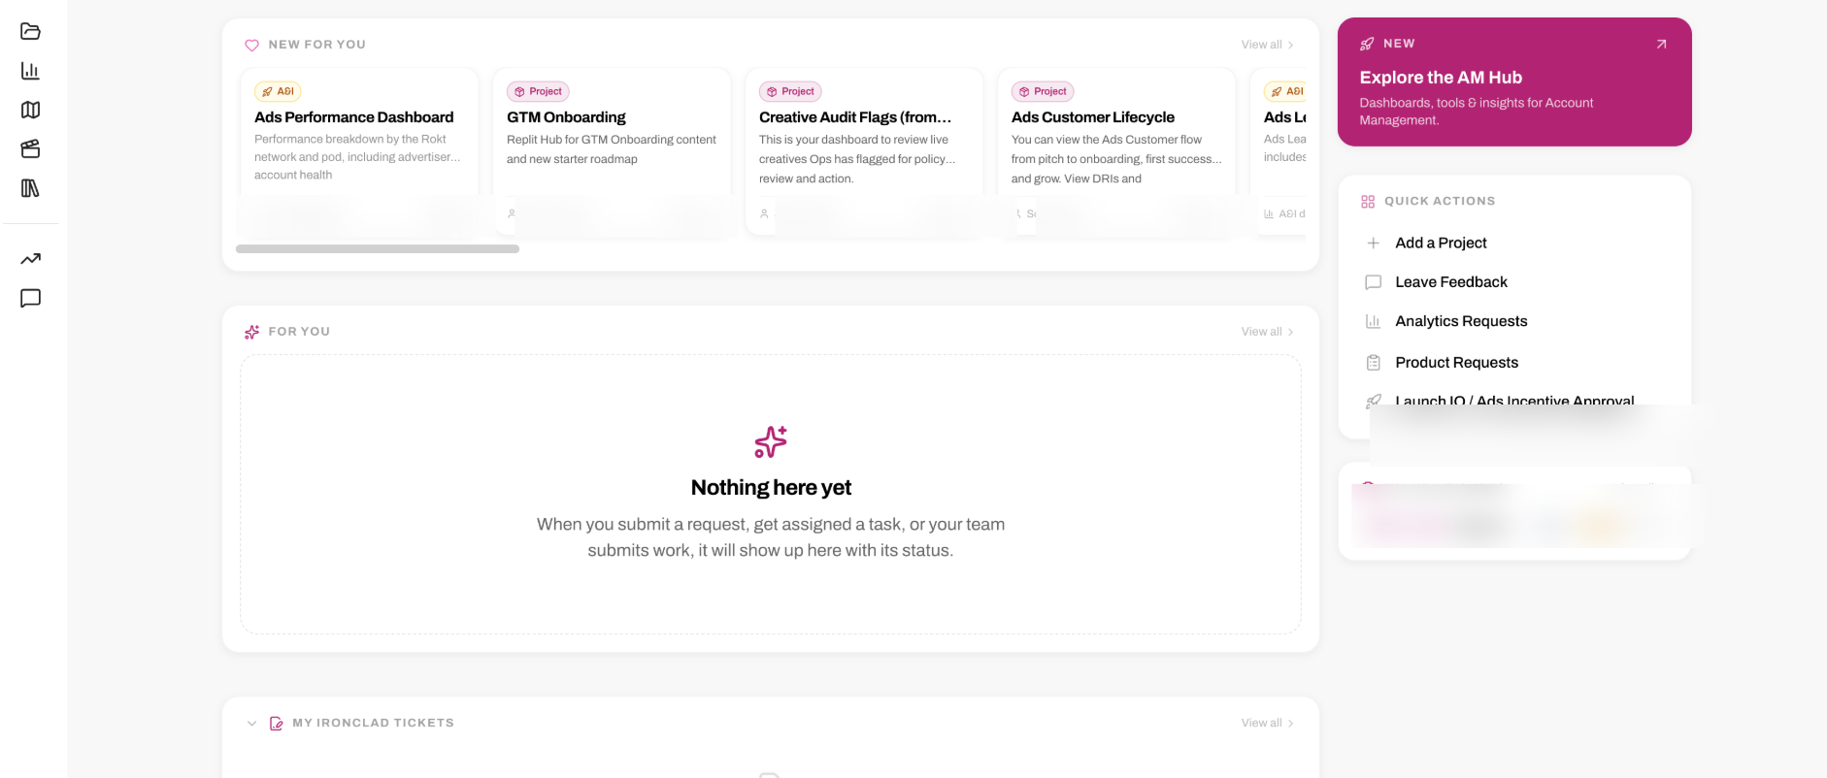Open the bar chart analytics sidebar icon
The image size is (1827, 778).
coord(30,71)
